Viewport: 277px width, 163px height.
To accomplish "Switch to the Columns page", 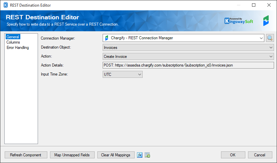I will [x=13, y=42].
